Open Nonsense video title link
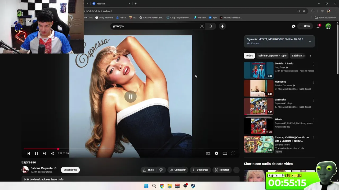Screen dimensions: 339x190 pos(280,82)
